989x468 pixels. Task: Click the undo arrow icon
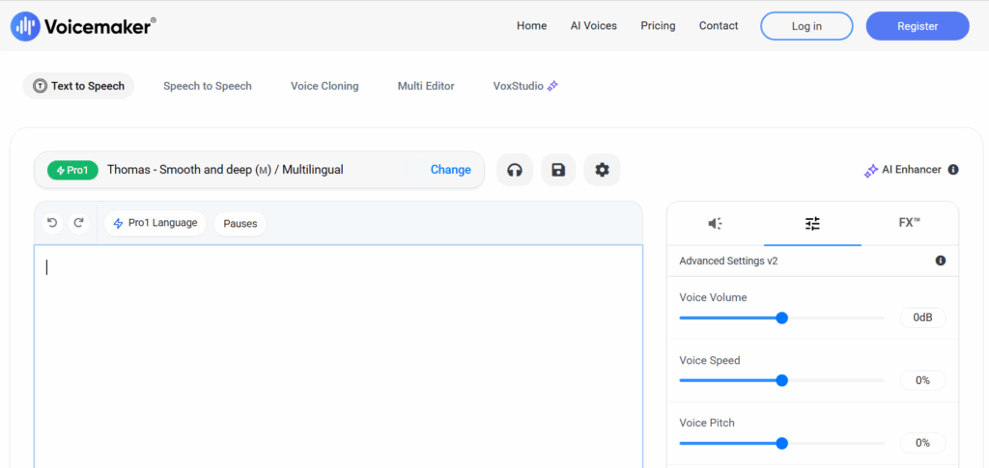point(52,223)
